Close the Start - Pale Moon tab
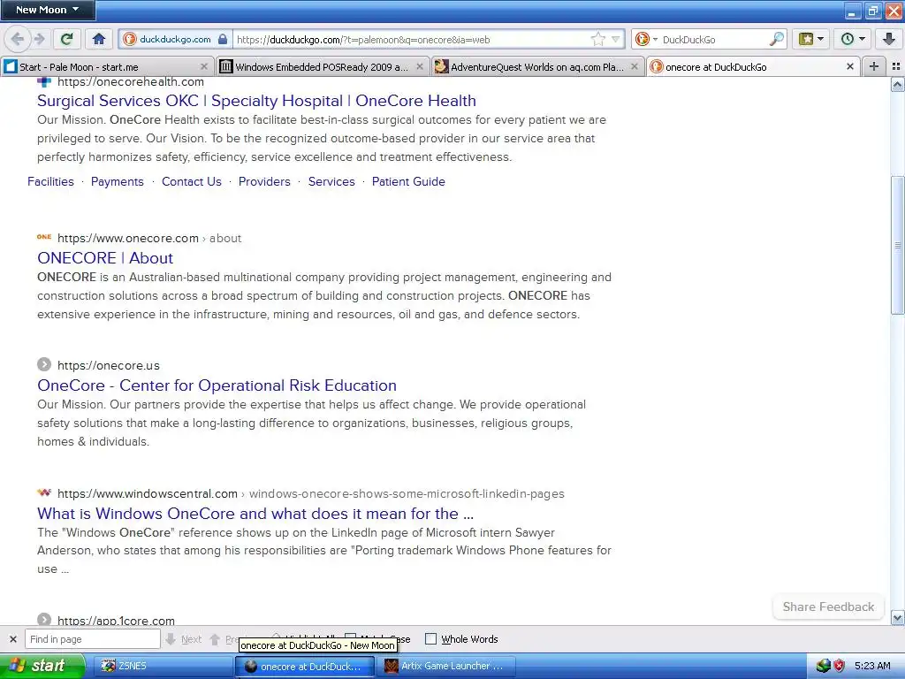 click(x=204, y=66)
